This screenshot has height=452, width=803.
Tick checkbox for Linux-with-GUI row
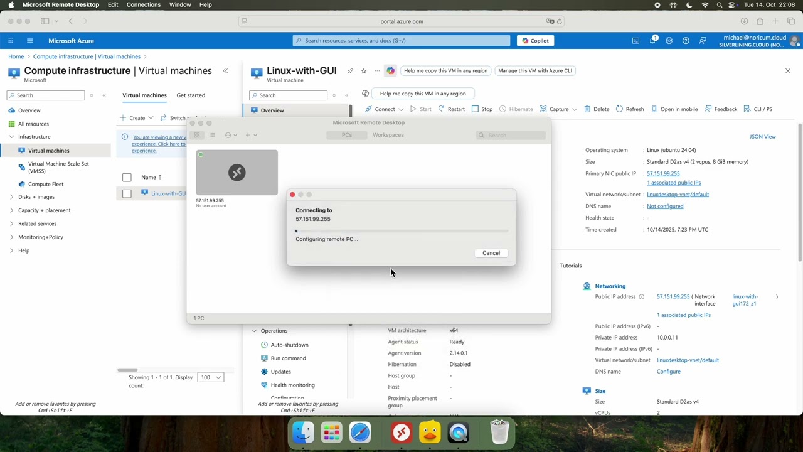click(x=127, y=193)
